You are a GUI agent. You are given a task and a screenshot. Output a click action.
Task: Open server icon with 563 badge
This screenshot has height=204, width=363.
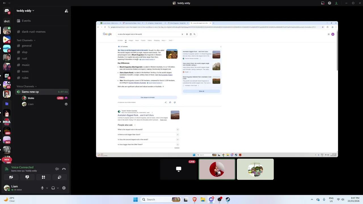click(x=7, y=140)
